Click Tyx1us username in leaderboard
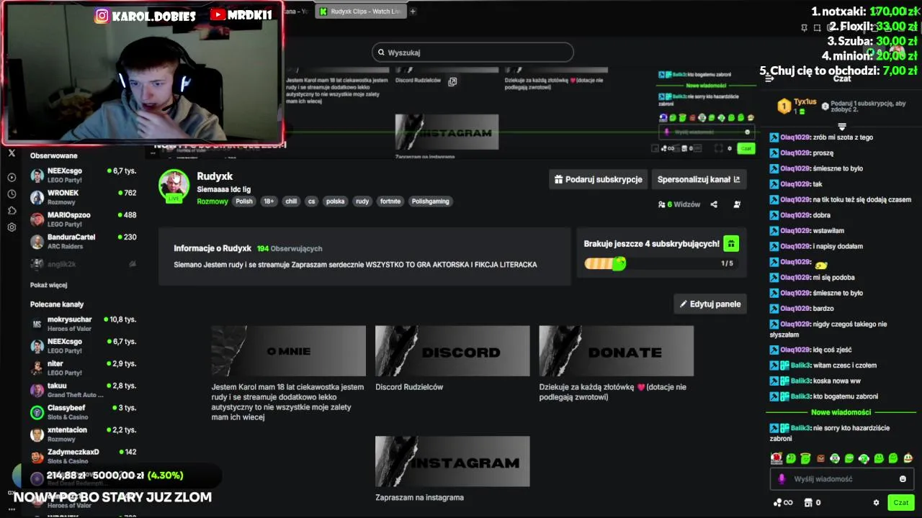Screen dimensions: 922x518 coord(805,102)
